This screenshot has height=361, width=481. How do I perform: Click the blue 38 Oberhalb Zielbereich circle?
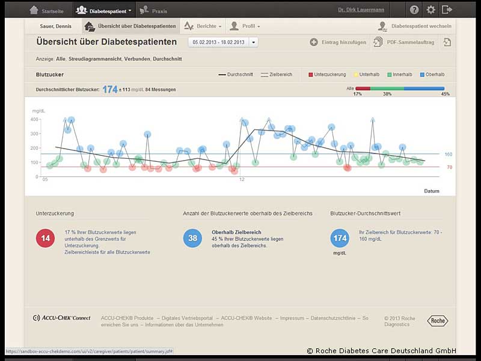(192, 238)
